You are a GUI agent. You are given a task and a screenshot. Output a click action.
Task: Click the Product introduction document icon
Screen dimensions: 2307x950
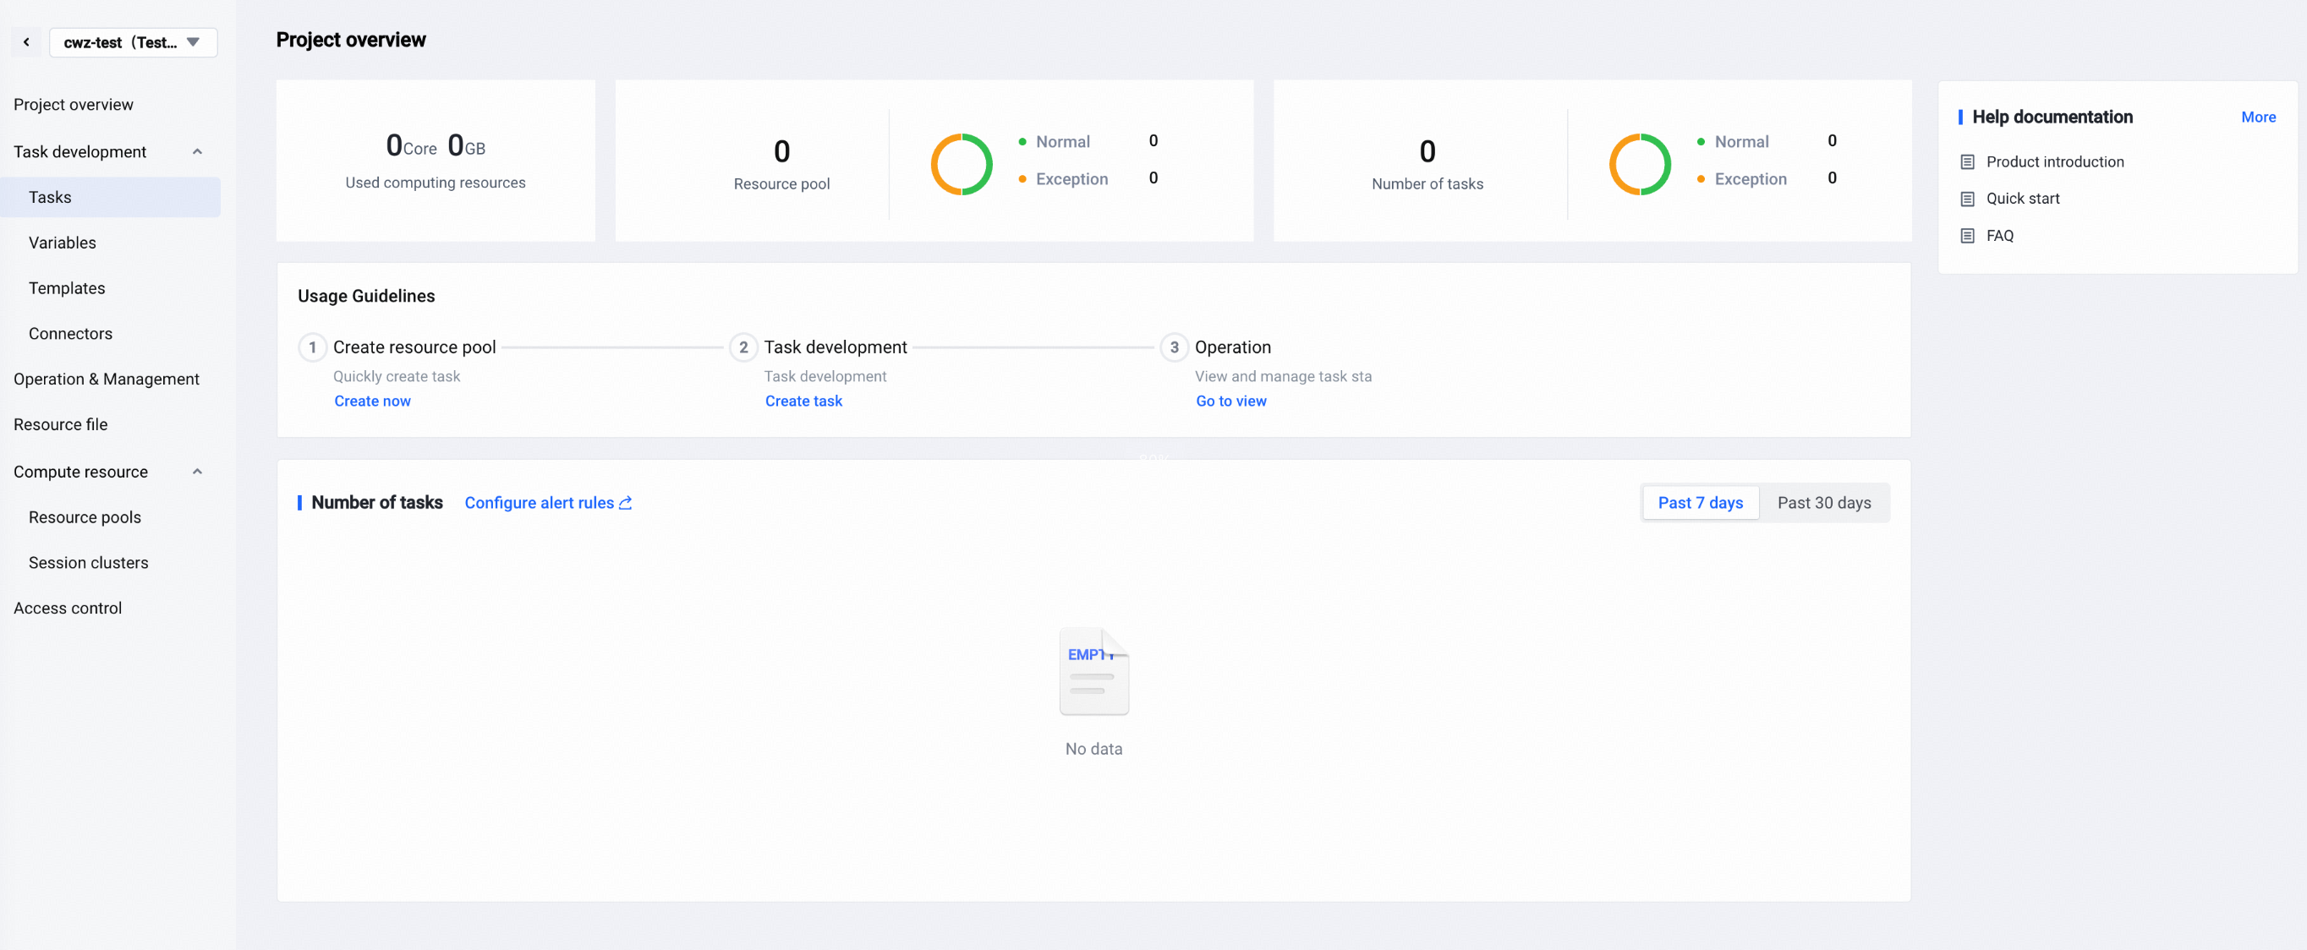1968,162
